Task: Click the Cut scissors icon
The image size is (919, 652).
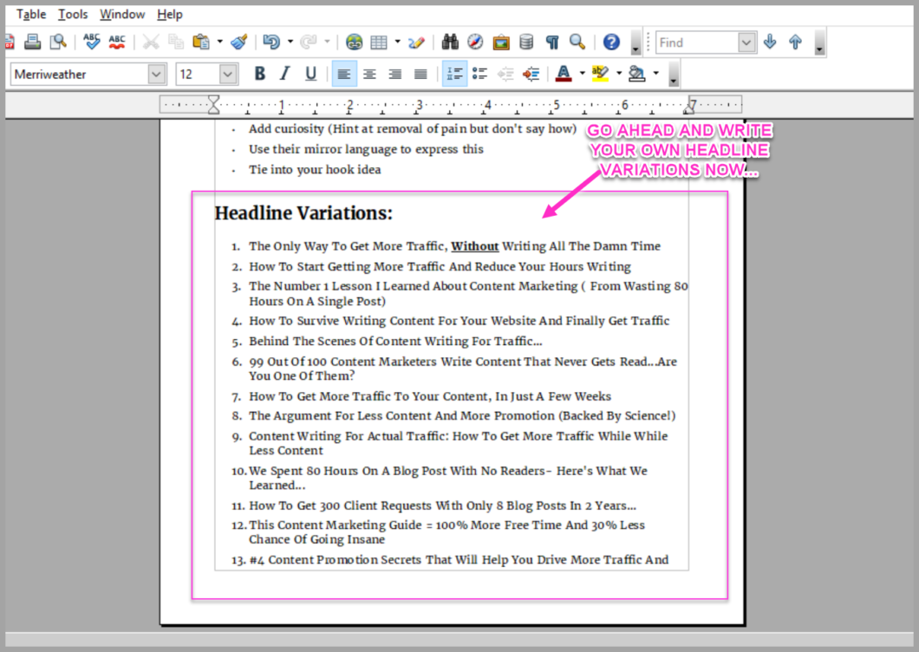Action: (x=151, y=42)
